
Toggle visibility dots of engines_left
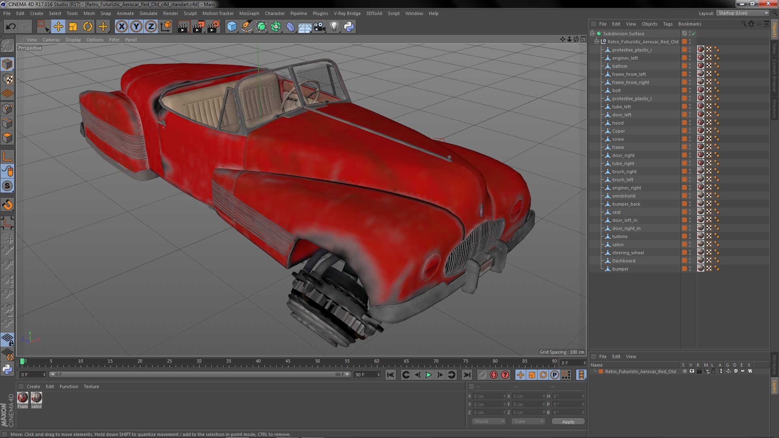pyautogui.click(x=690, y=58)
